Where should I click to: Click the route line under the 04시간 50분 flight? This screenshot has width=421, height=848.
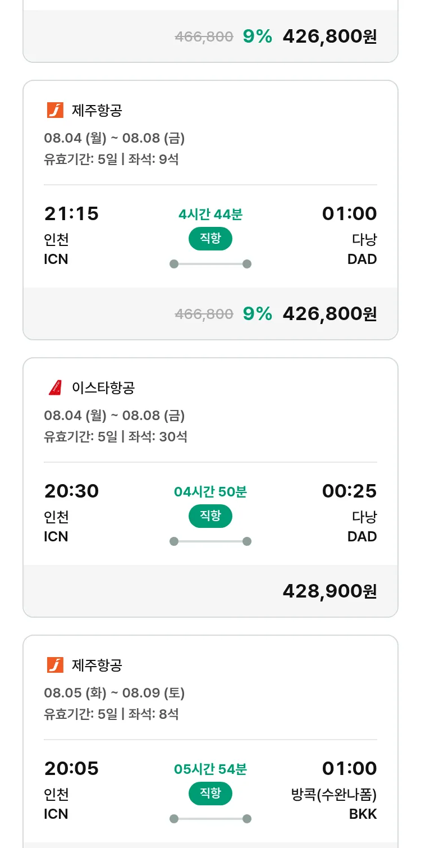[x=210, y=541]
